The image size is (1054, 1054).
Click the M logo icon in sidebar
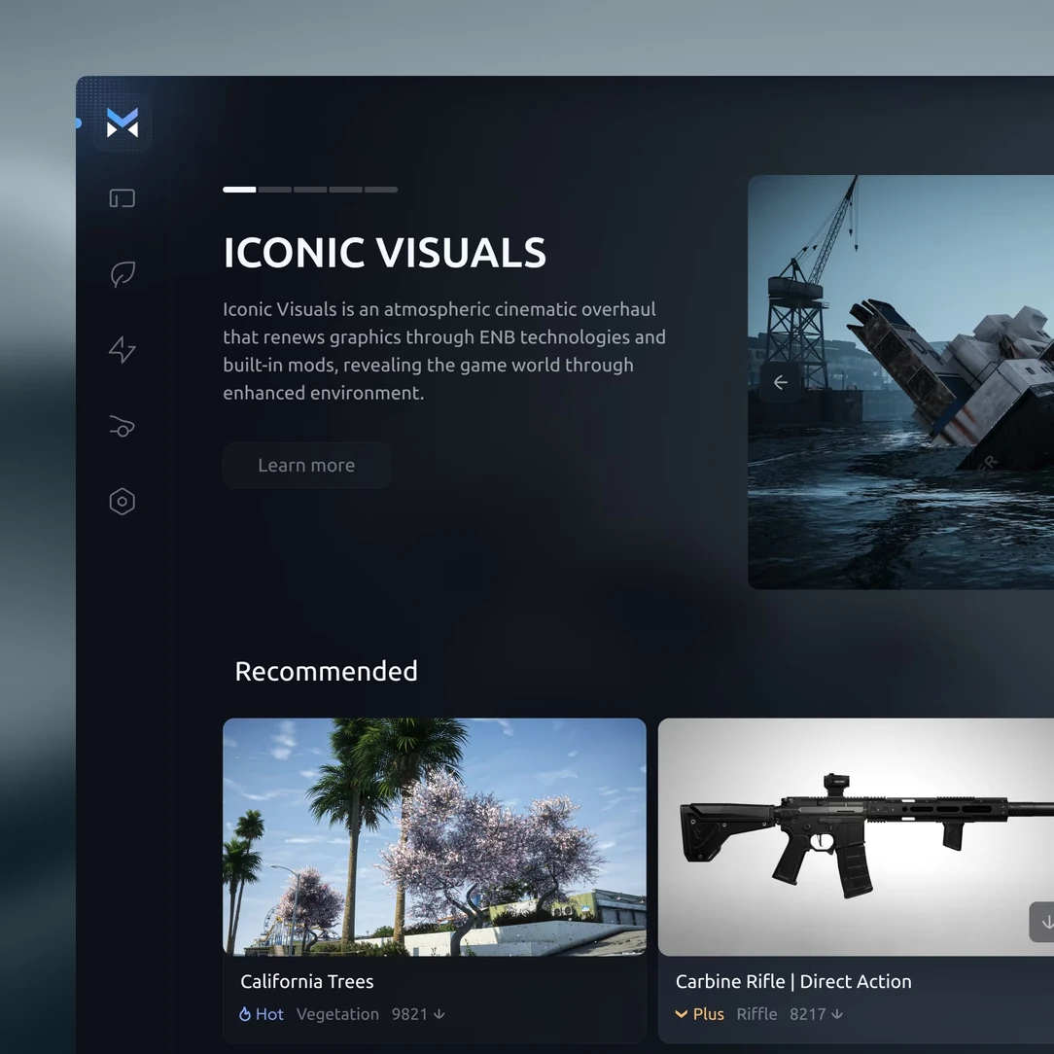123,123
